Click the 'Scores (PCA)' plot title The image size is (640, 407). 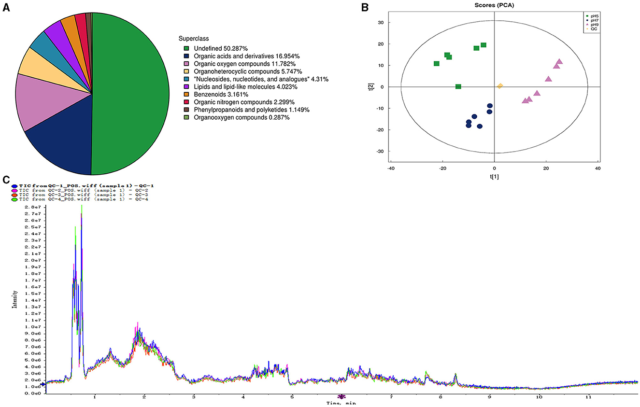pos(495,5)
